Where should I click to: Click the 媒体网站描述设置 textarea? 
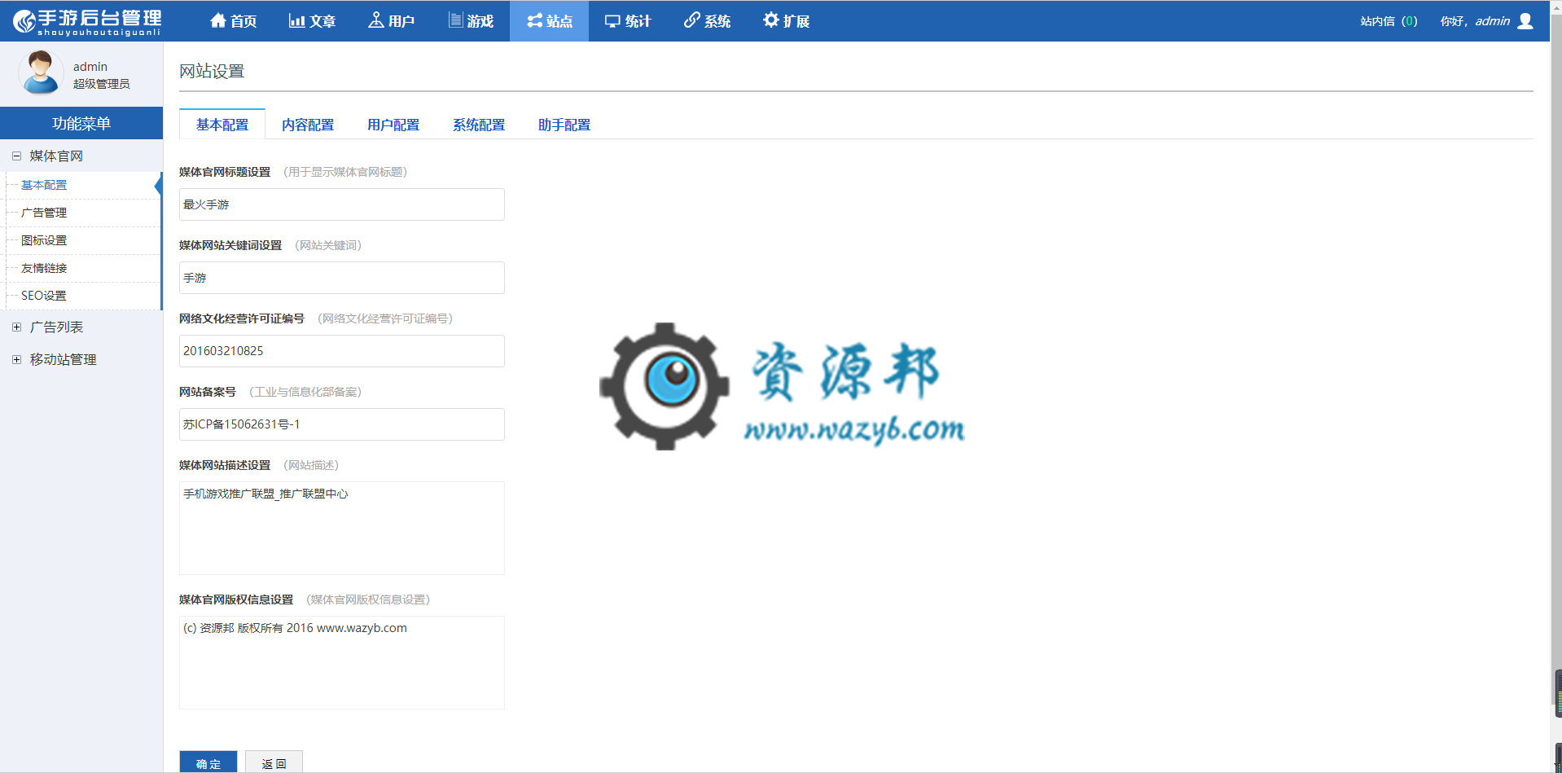342,528
